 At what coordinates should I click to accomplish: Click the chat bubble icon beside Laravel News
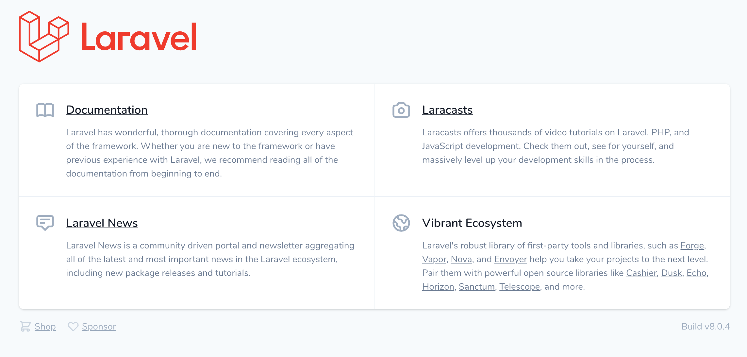click(x=44, y=223)
